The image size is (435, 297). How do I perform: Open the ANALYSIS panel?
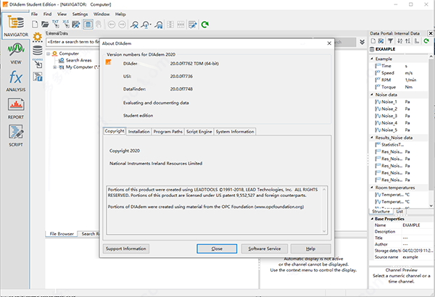tap(14, 80)
